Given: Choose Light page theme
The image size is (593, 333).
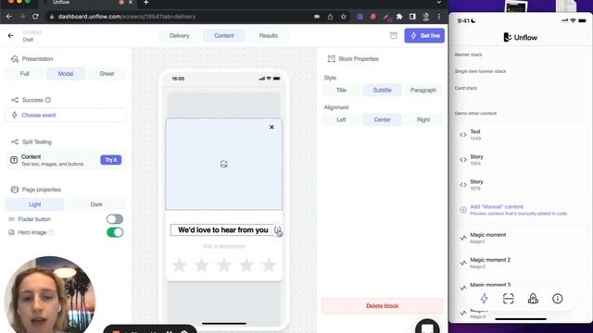Looking at the screenshot, I should [35, 204].
